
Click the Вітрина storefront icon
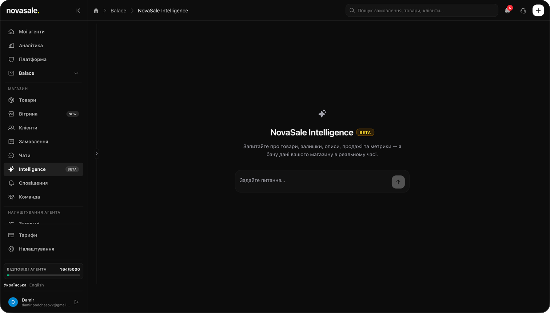(11, 114)
